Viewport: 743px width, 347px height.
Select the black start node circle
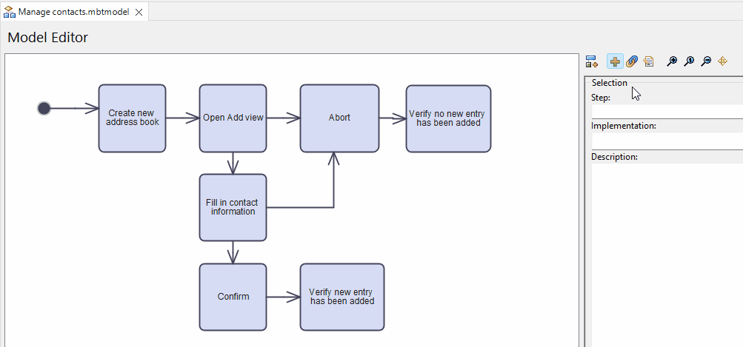tap(44, 109)
